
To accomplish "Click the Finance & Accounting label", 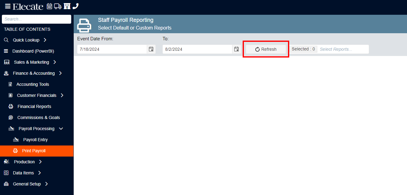I will coord(34,73).
